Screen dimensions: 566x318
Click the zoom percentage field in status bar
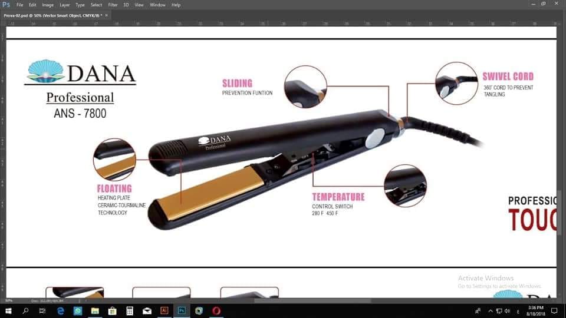[9, 300]
